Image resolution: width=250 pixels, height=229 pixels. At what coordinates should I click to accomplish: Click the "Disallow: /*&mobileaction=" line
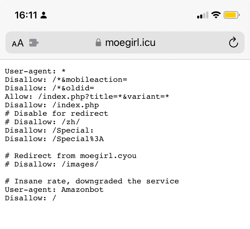tap(66, 80)
